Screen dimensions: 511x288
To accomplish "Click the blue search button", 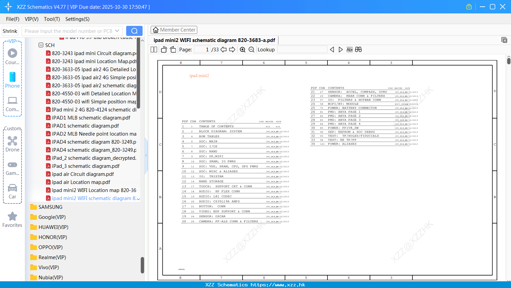I will [x=134, y=31].
